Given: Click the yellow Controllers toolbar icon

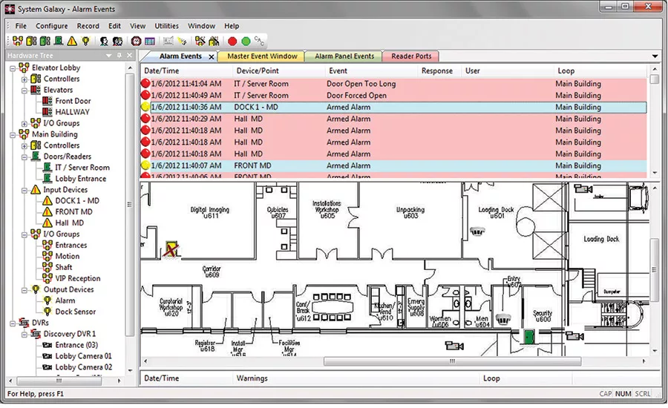Looking at the screenshot, I should coord(31,41).
